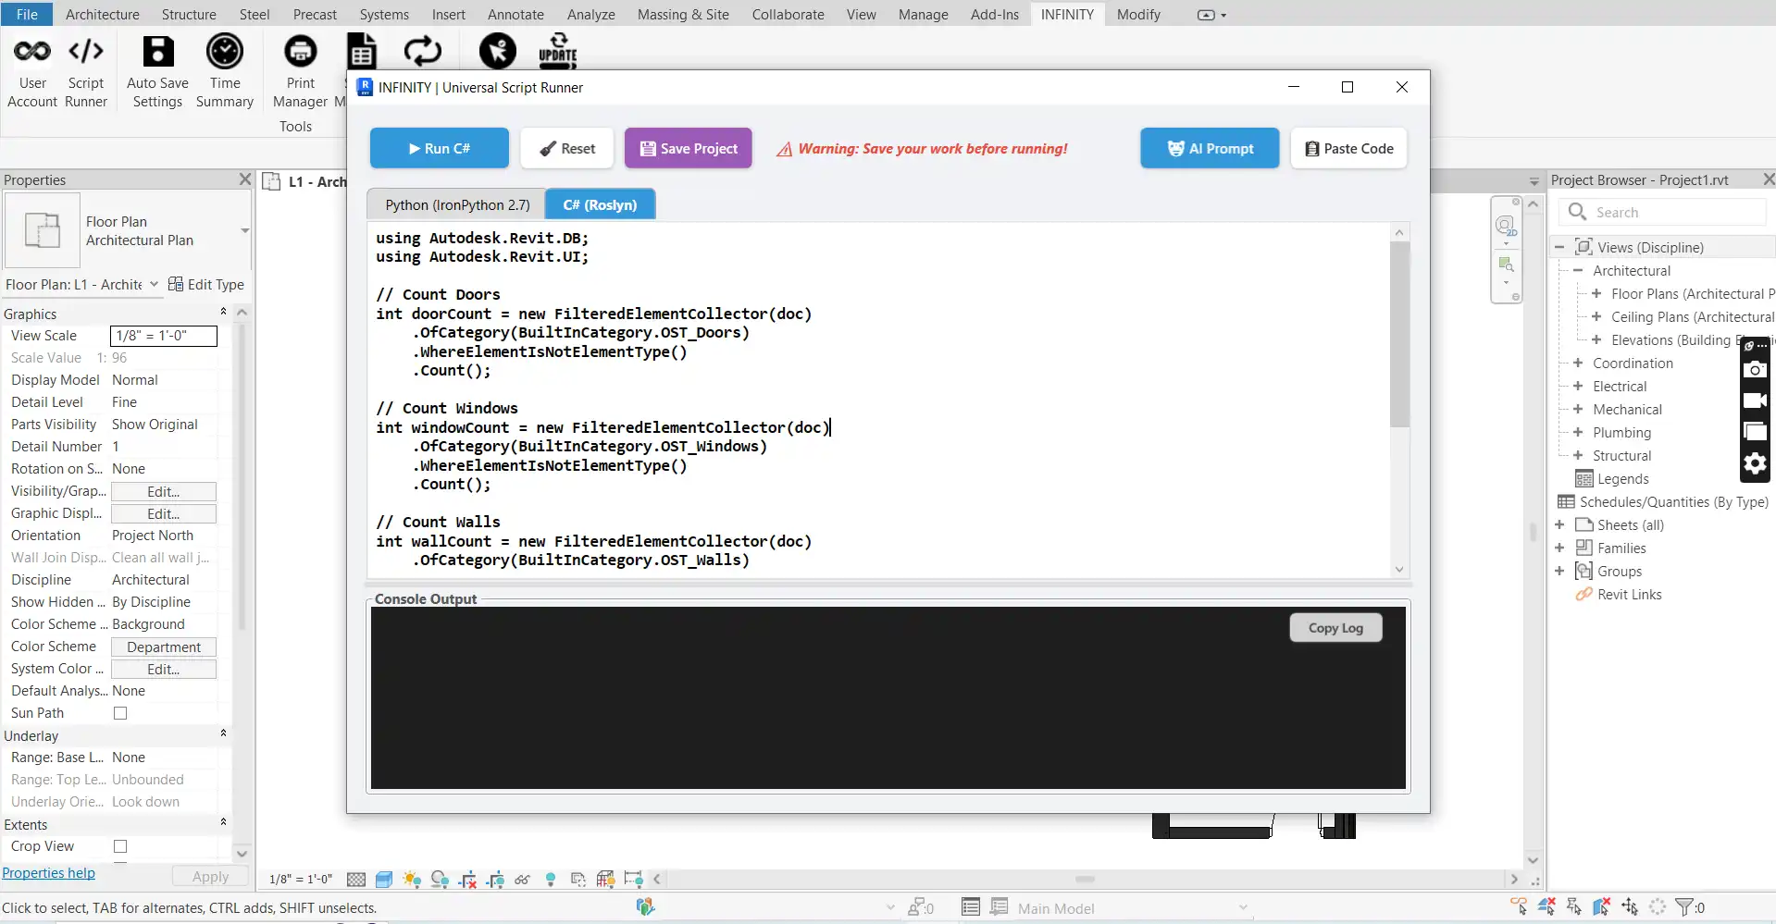Open Sun Settings on the view control bar

tap(411, 880)
